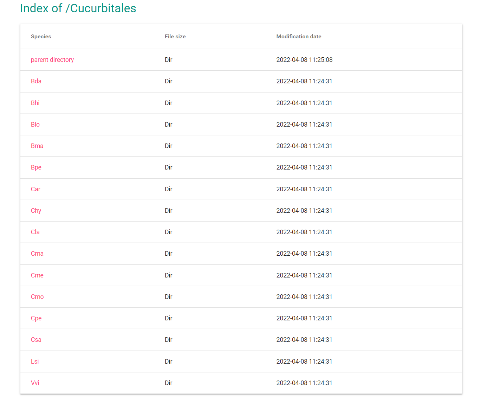Click the modification date in Bpe row
The image size is (481, 409).
click(304, 167)
